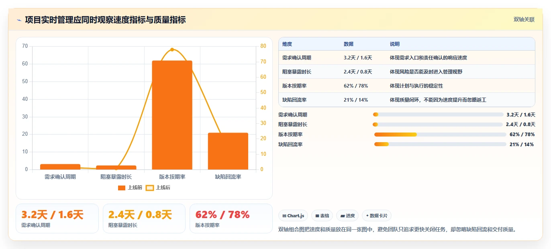Select the 表格 tag
This screenshot has height=249, width=551.
322,216
